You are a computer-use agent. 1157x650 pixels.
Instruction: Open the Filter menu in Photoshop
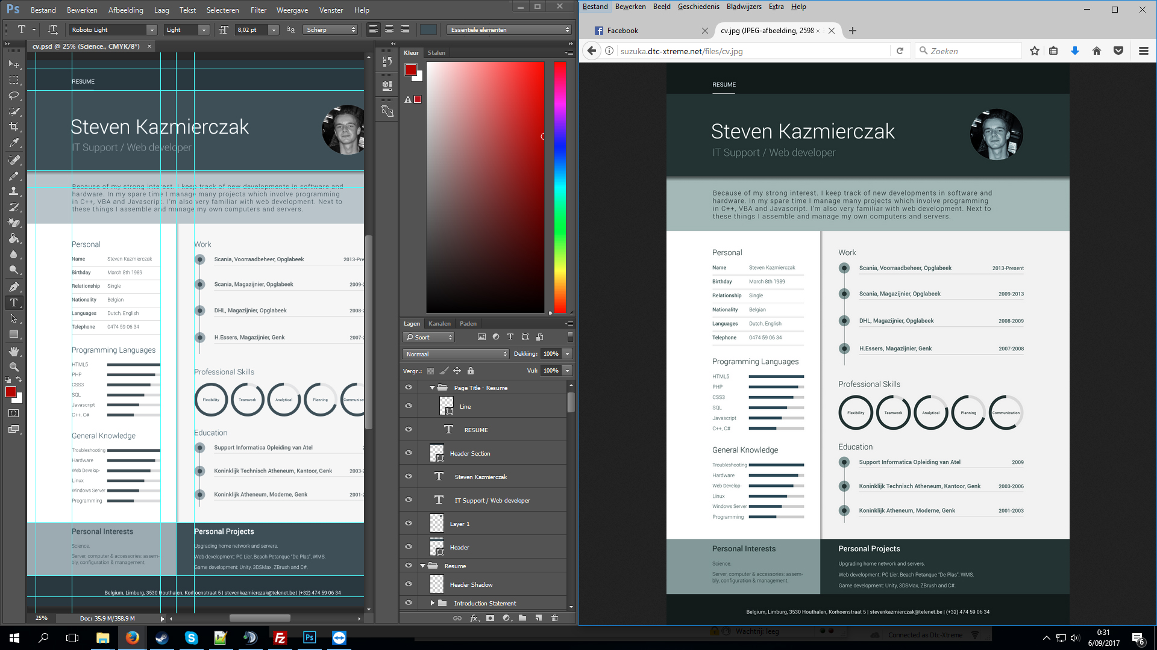point(258,10)
